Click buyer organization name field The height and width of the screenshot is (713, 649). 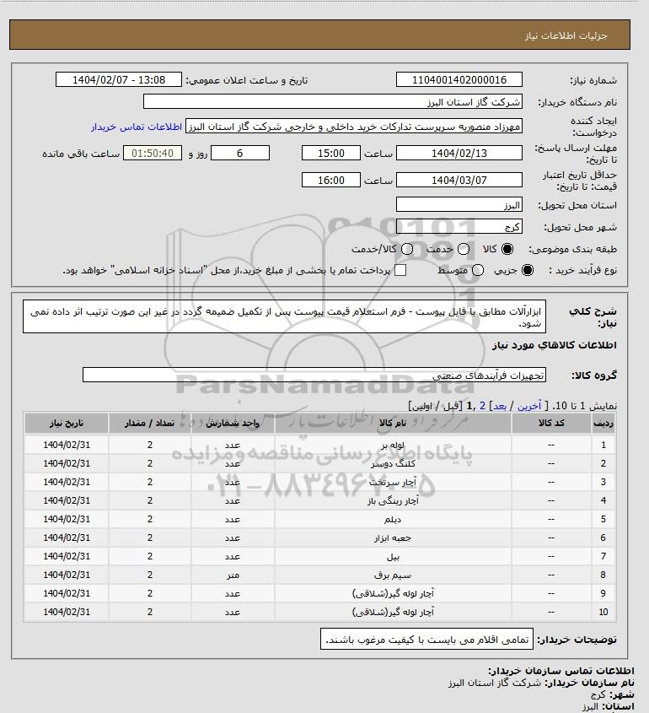332,101
